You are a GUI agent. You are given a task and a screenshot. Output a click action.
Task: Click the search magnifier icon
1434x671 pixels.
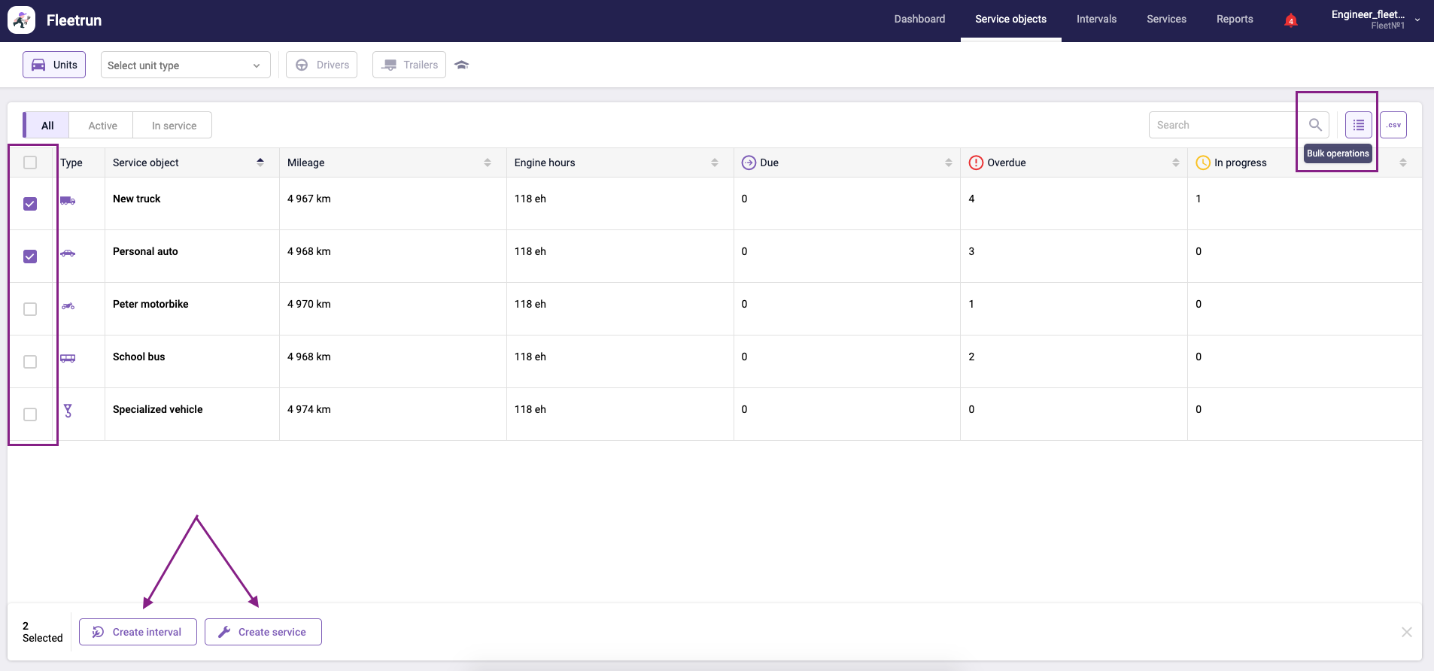click(x=1315, y=125)
